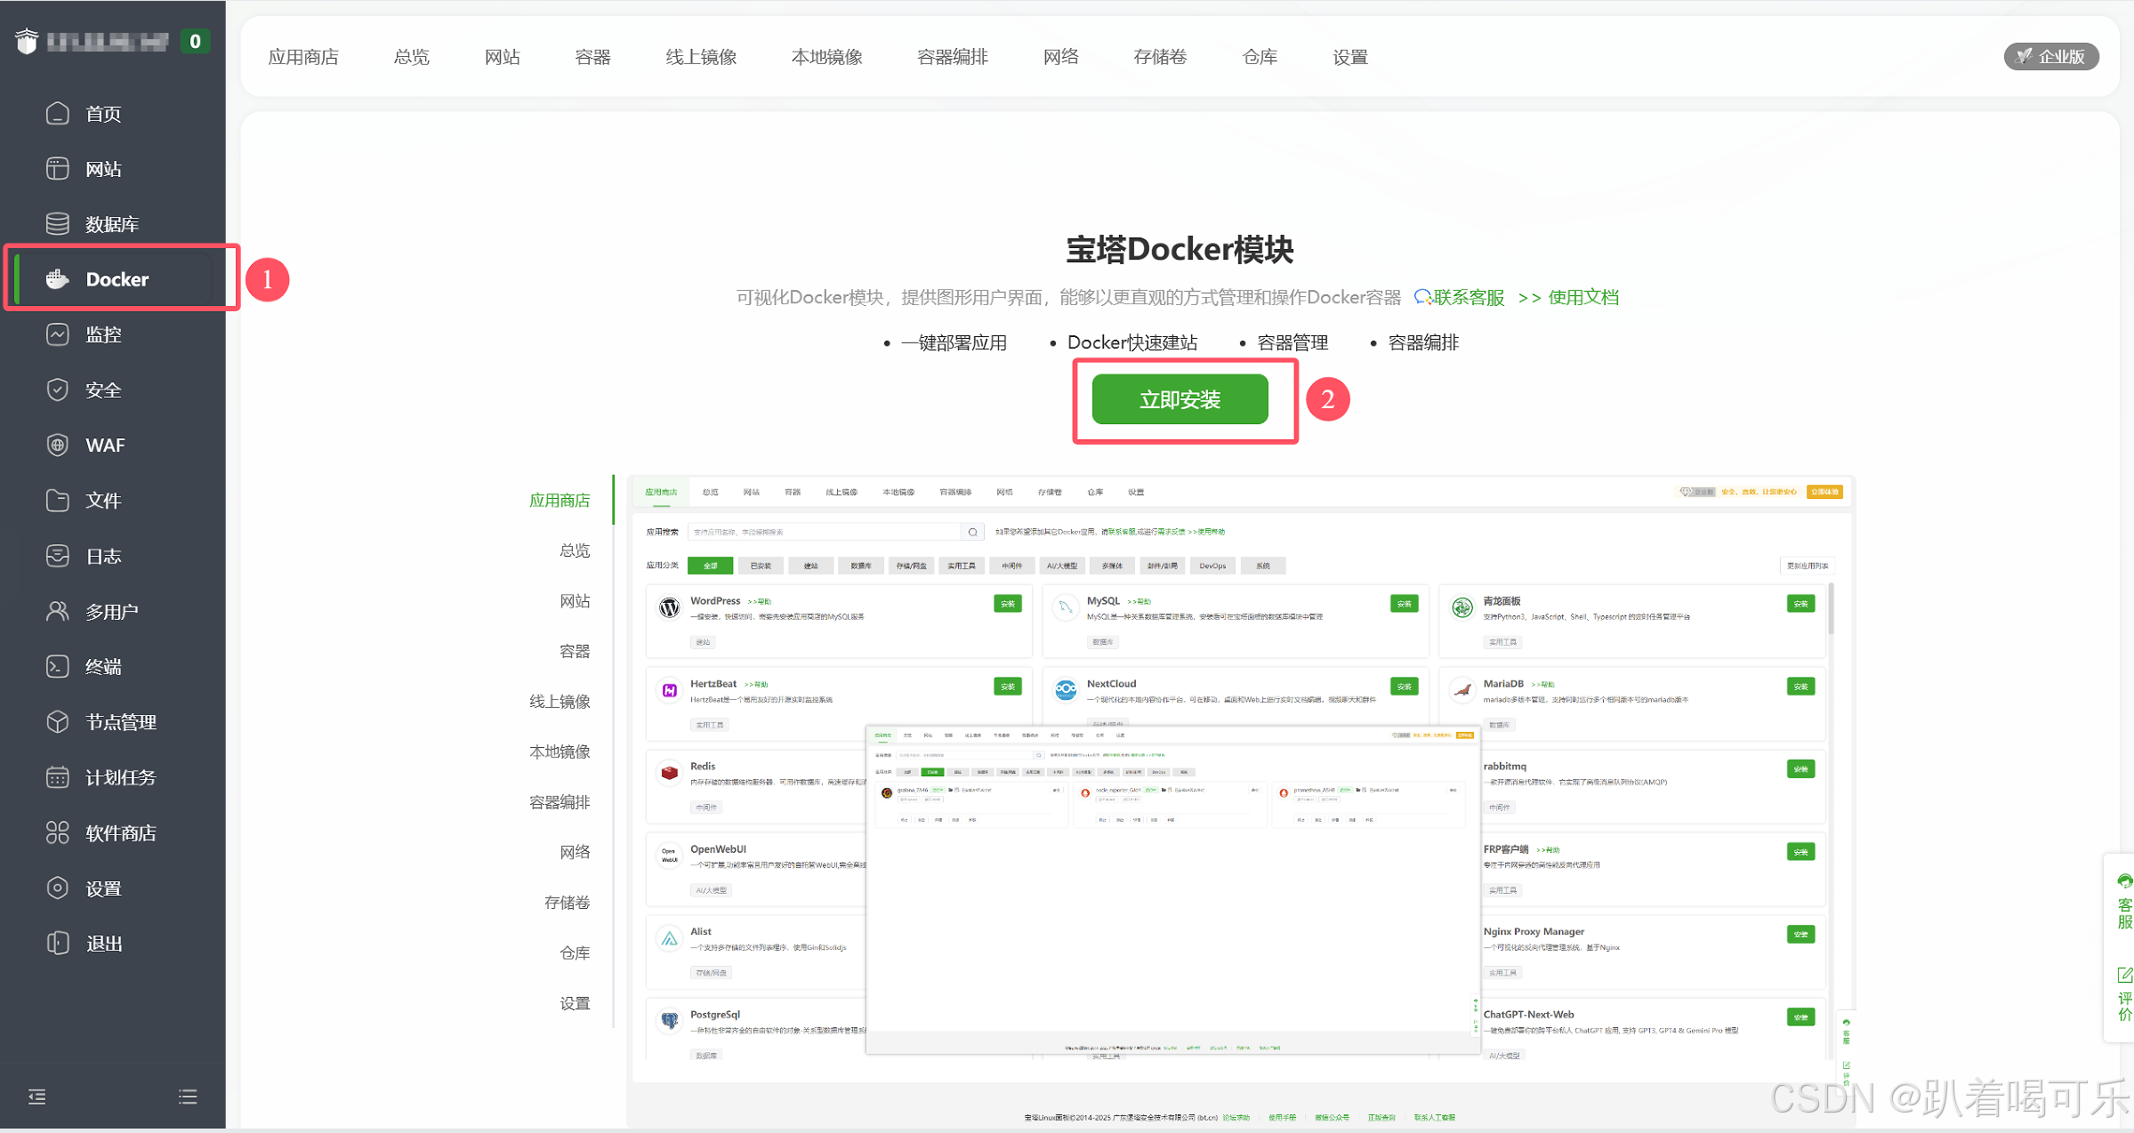Open 日志 log icon in sidebar
Image resolution: width=2134 pixels, height=1133 pixels.
[58, 556]
